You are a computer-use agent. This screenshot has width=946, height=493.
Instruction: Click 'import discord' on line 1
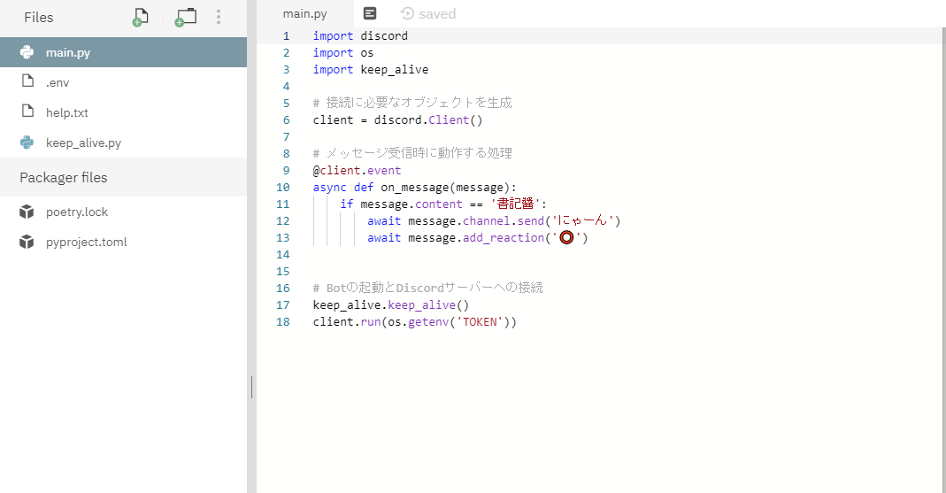tap(360, 35)
